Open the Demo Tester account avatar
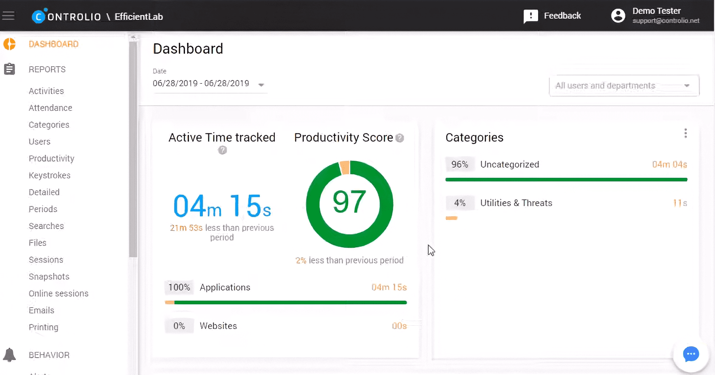The image size is (715, 375). tap(618, 16)
